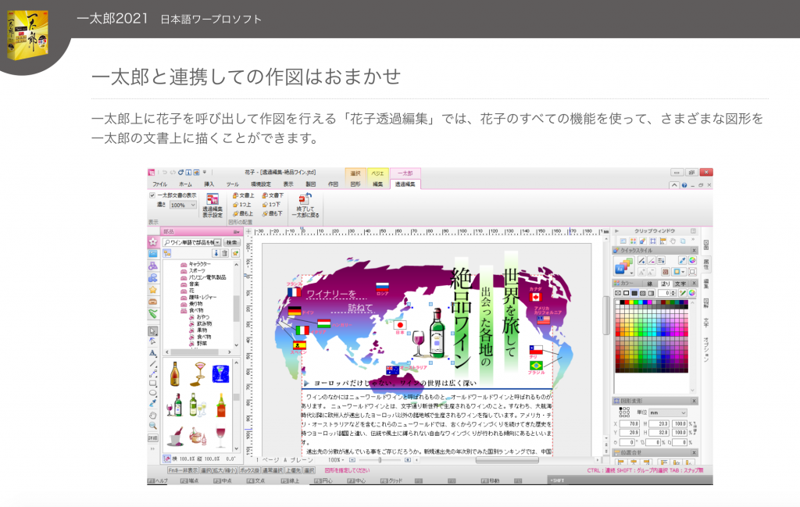This screenshot has height=507, width=800.
Task: Pick the blue background cocktail thumbnail
Action: (220, 374)
